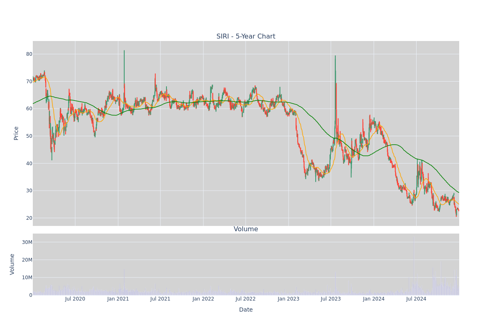Click the price axis value 70
This screenshot has width=492, height=328.
tap(29, 82)
